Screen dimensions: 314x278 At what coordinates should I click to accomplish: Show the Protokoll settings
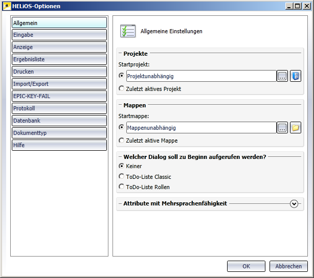tap(59, 108)
